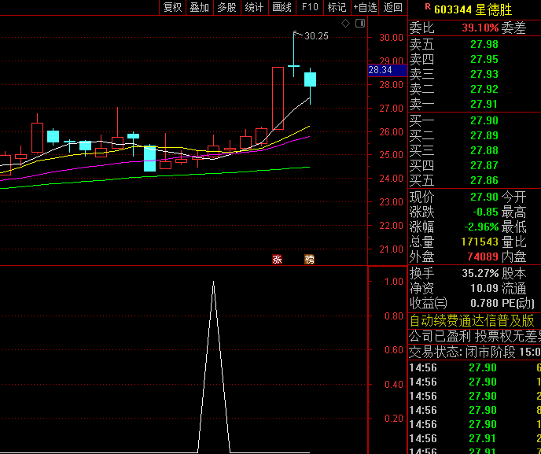The image size is (541, 454).
Task: Open the 统计 statistics tool
Action: coord(254,8)
